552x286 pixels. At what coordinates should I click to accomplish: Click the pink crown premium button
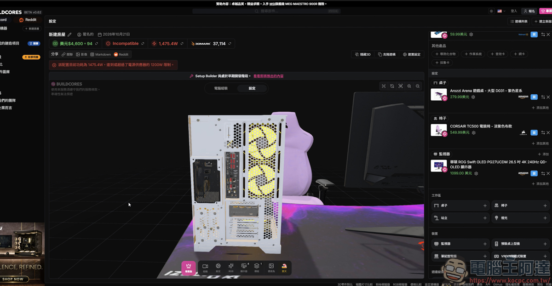click(188, 268)
